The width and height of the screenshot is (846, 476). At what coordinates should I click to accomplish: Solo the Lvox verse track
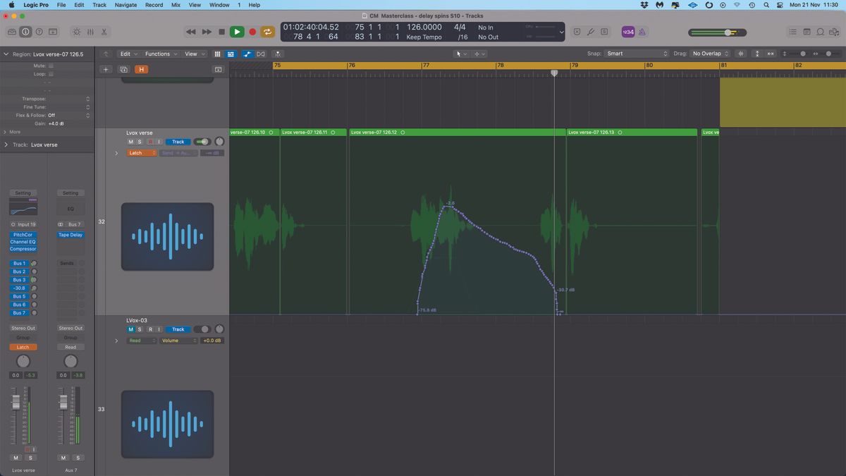[140, 142]
